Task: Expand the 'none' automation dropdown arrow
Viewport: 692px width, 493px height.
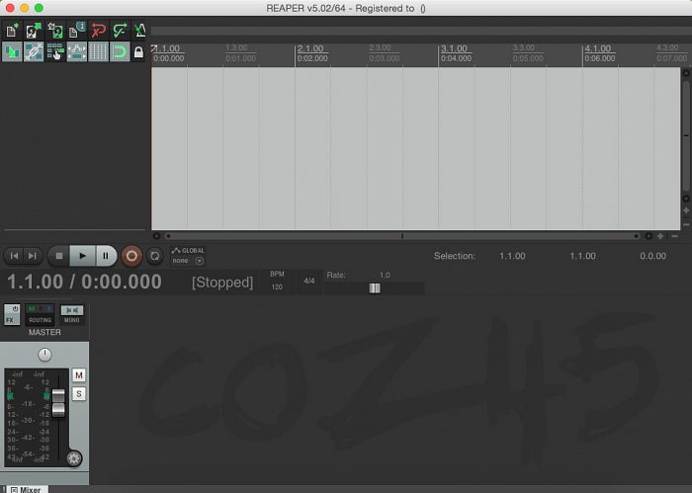Action: pos(200,261)
